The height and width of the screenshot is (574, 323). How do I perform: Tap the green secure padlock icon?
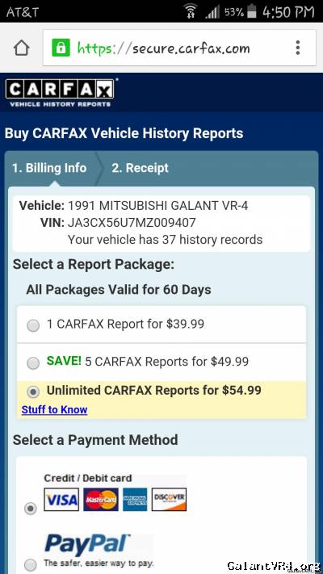tap(61, 48)
